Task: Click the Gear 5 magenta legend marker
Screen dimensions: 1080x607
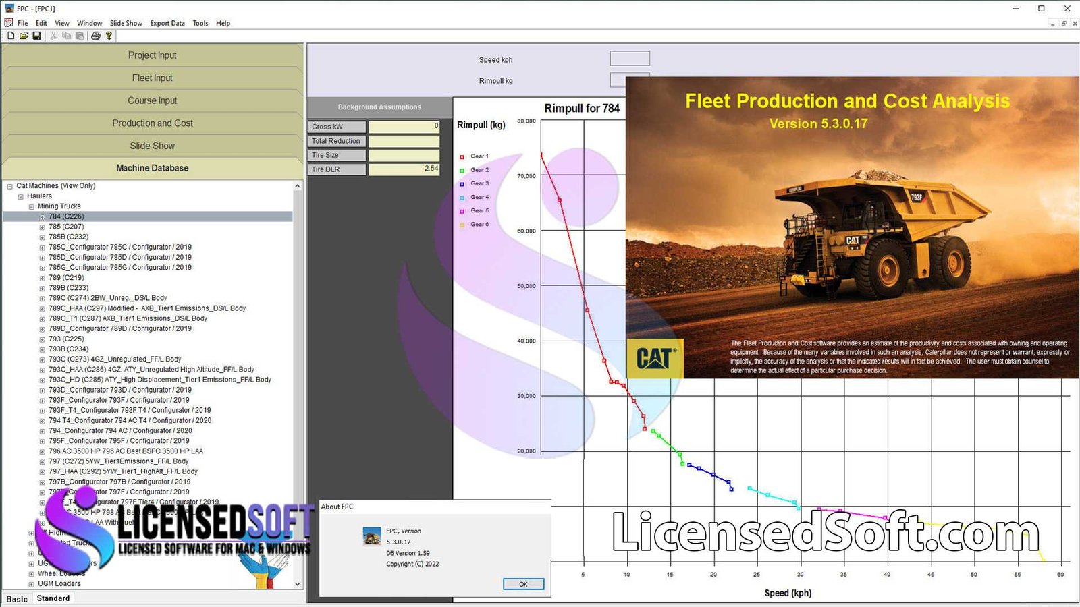Action: point(462,211)
